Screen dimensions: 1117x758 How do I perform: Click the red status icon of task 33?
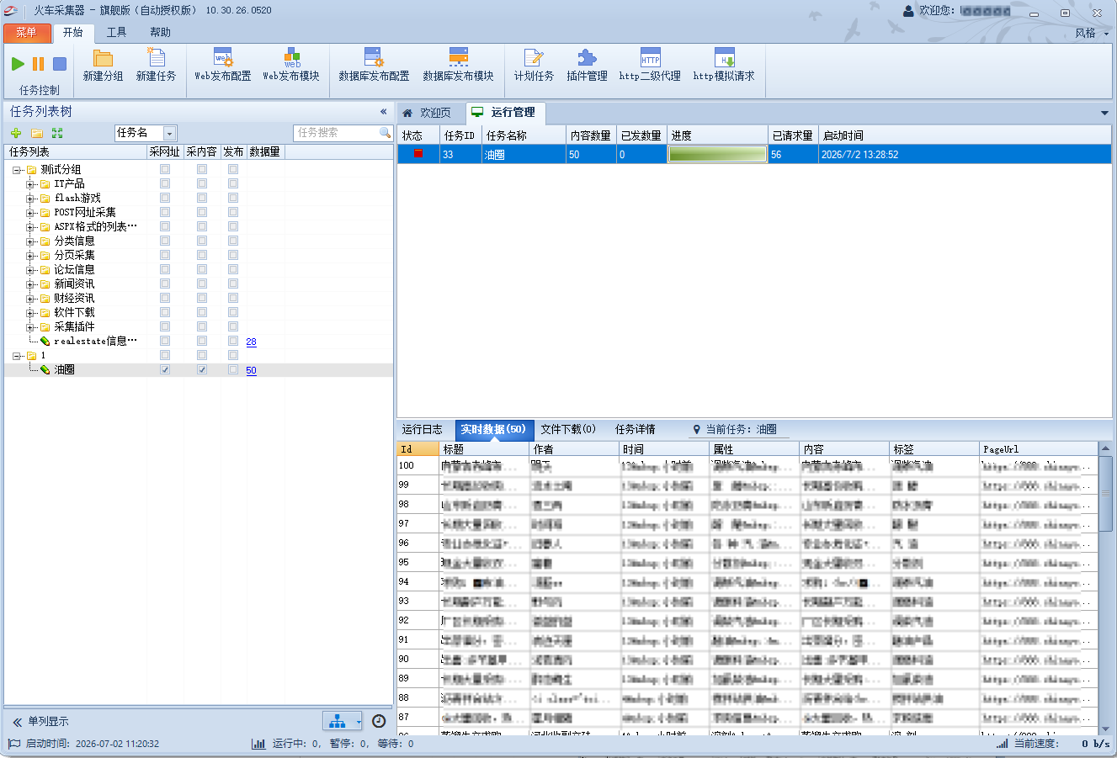coord(418,154)
